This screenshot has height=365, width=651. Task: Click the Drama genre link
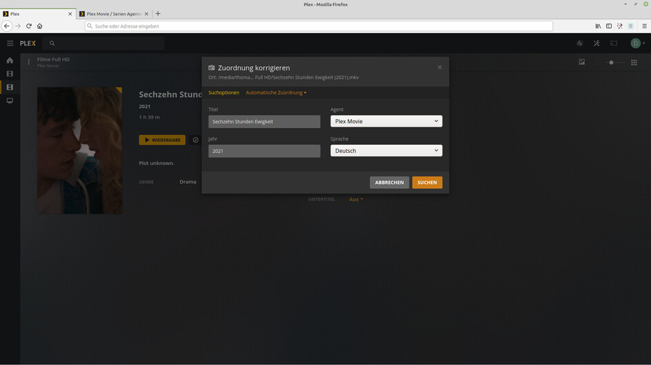click(x=188, y=181)
